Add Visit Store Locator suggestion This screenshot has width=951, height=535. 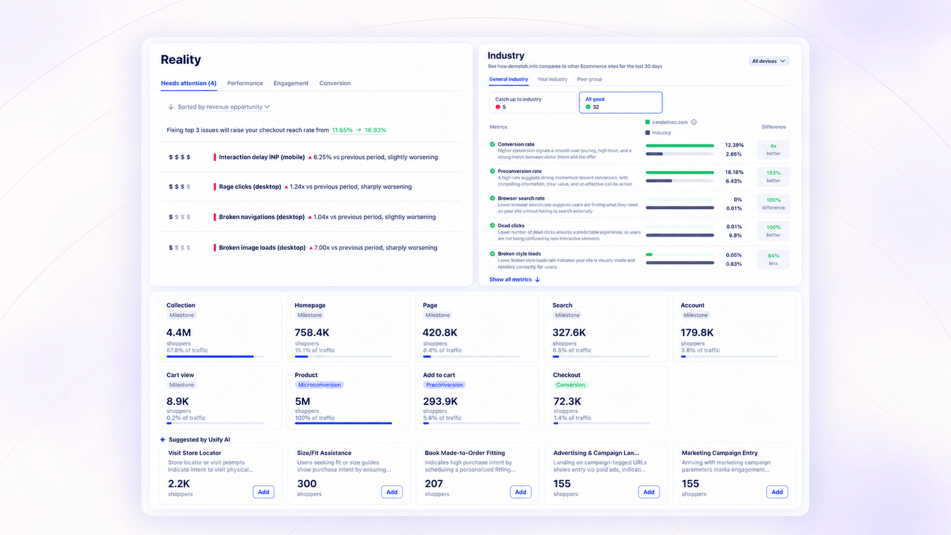coord(263,492)
